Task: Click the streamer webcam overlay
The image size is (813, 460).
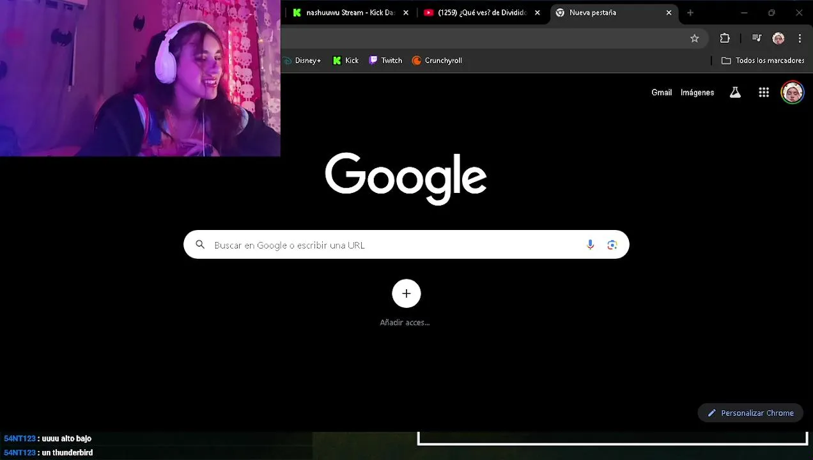Action: (140, 78)
